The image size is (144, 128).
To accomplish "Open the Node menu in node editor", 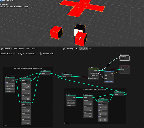I will click(33, 49).
